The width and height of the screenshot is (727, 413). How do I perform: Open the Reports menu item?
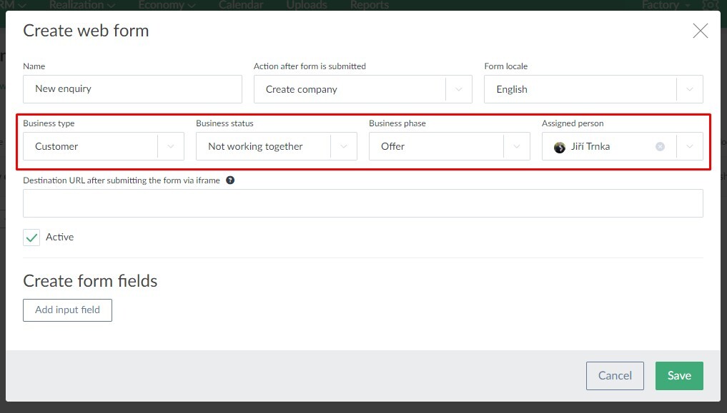[x=370, y=5]
